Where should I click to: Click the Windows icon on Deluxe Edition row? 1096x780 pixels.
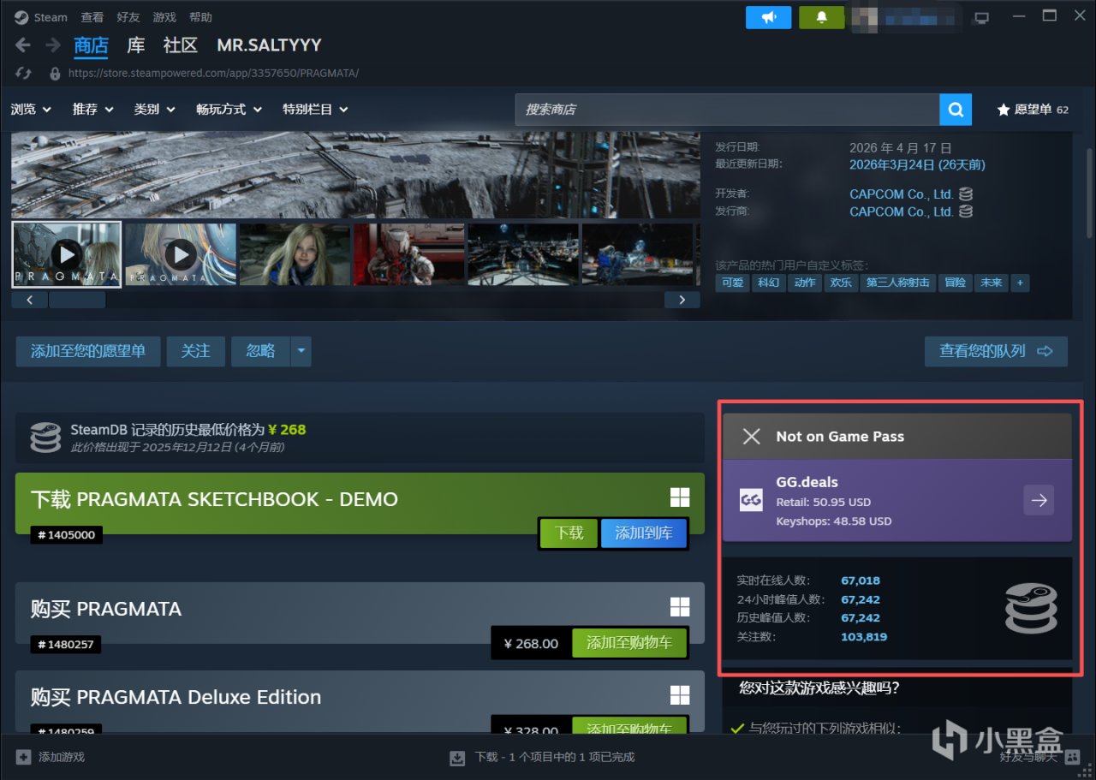680,694
